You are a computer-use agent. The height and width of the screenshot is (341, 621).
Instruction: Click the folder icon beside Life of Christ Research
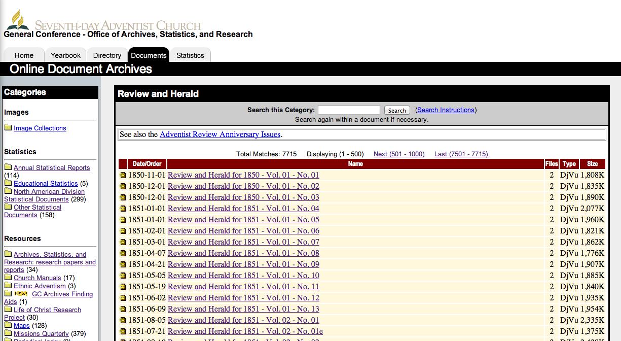(8, 309)
